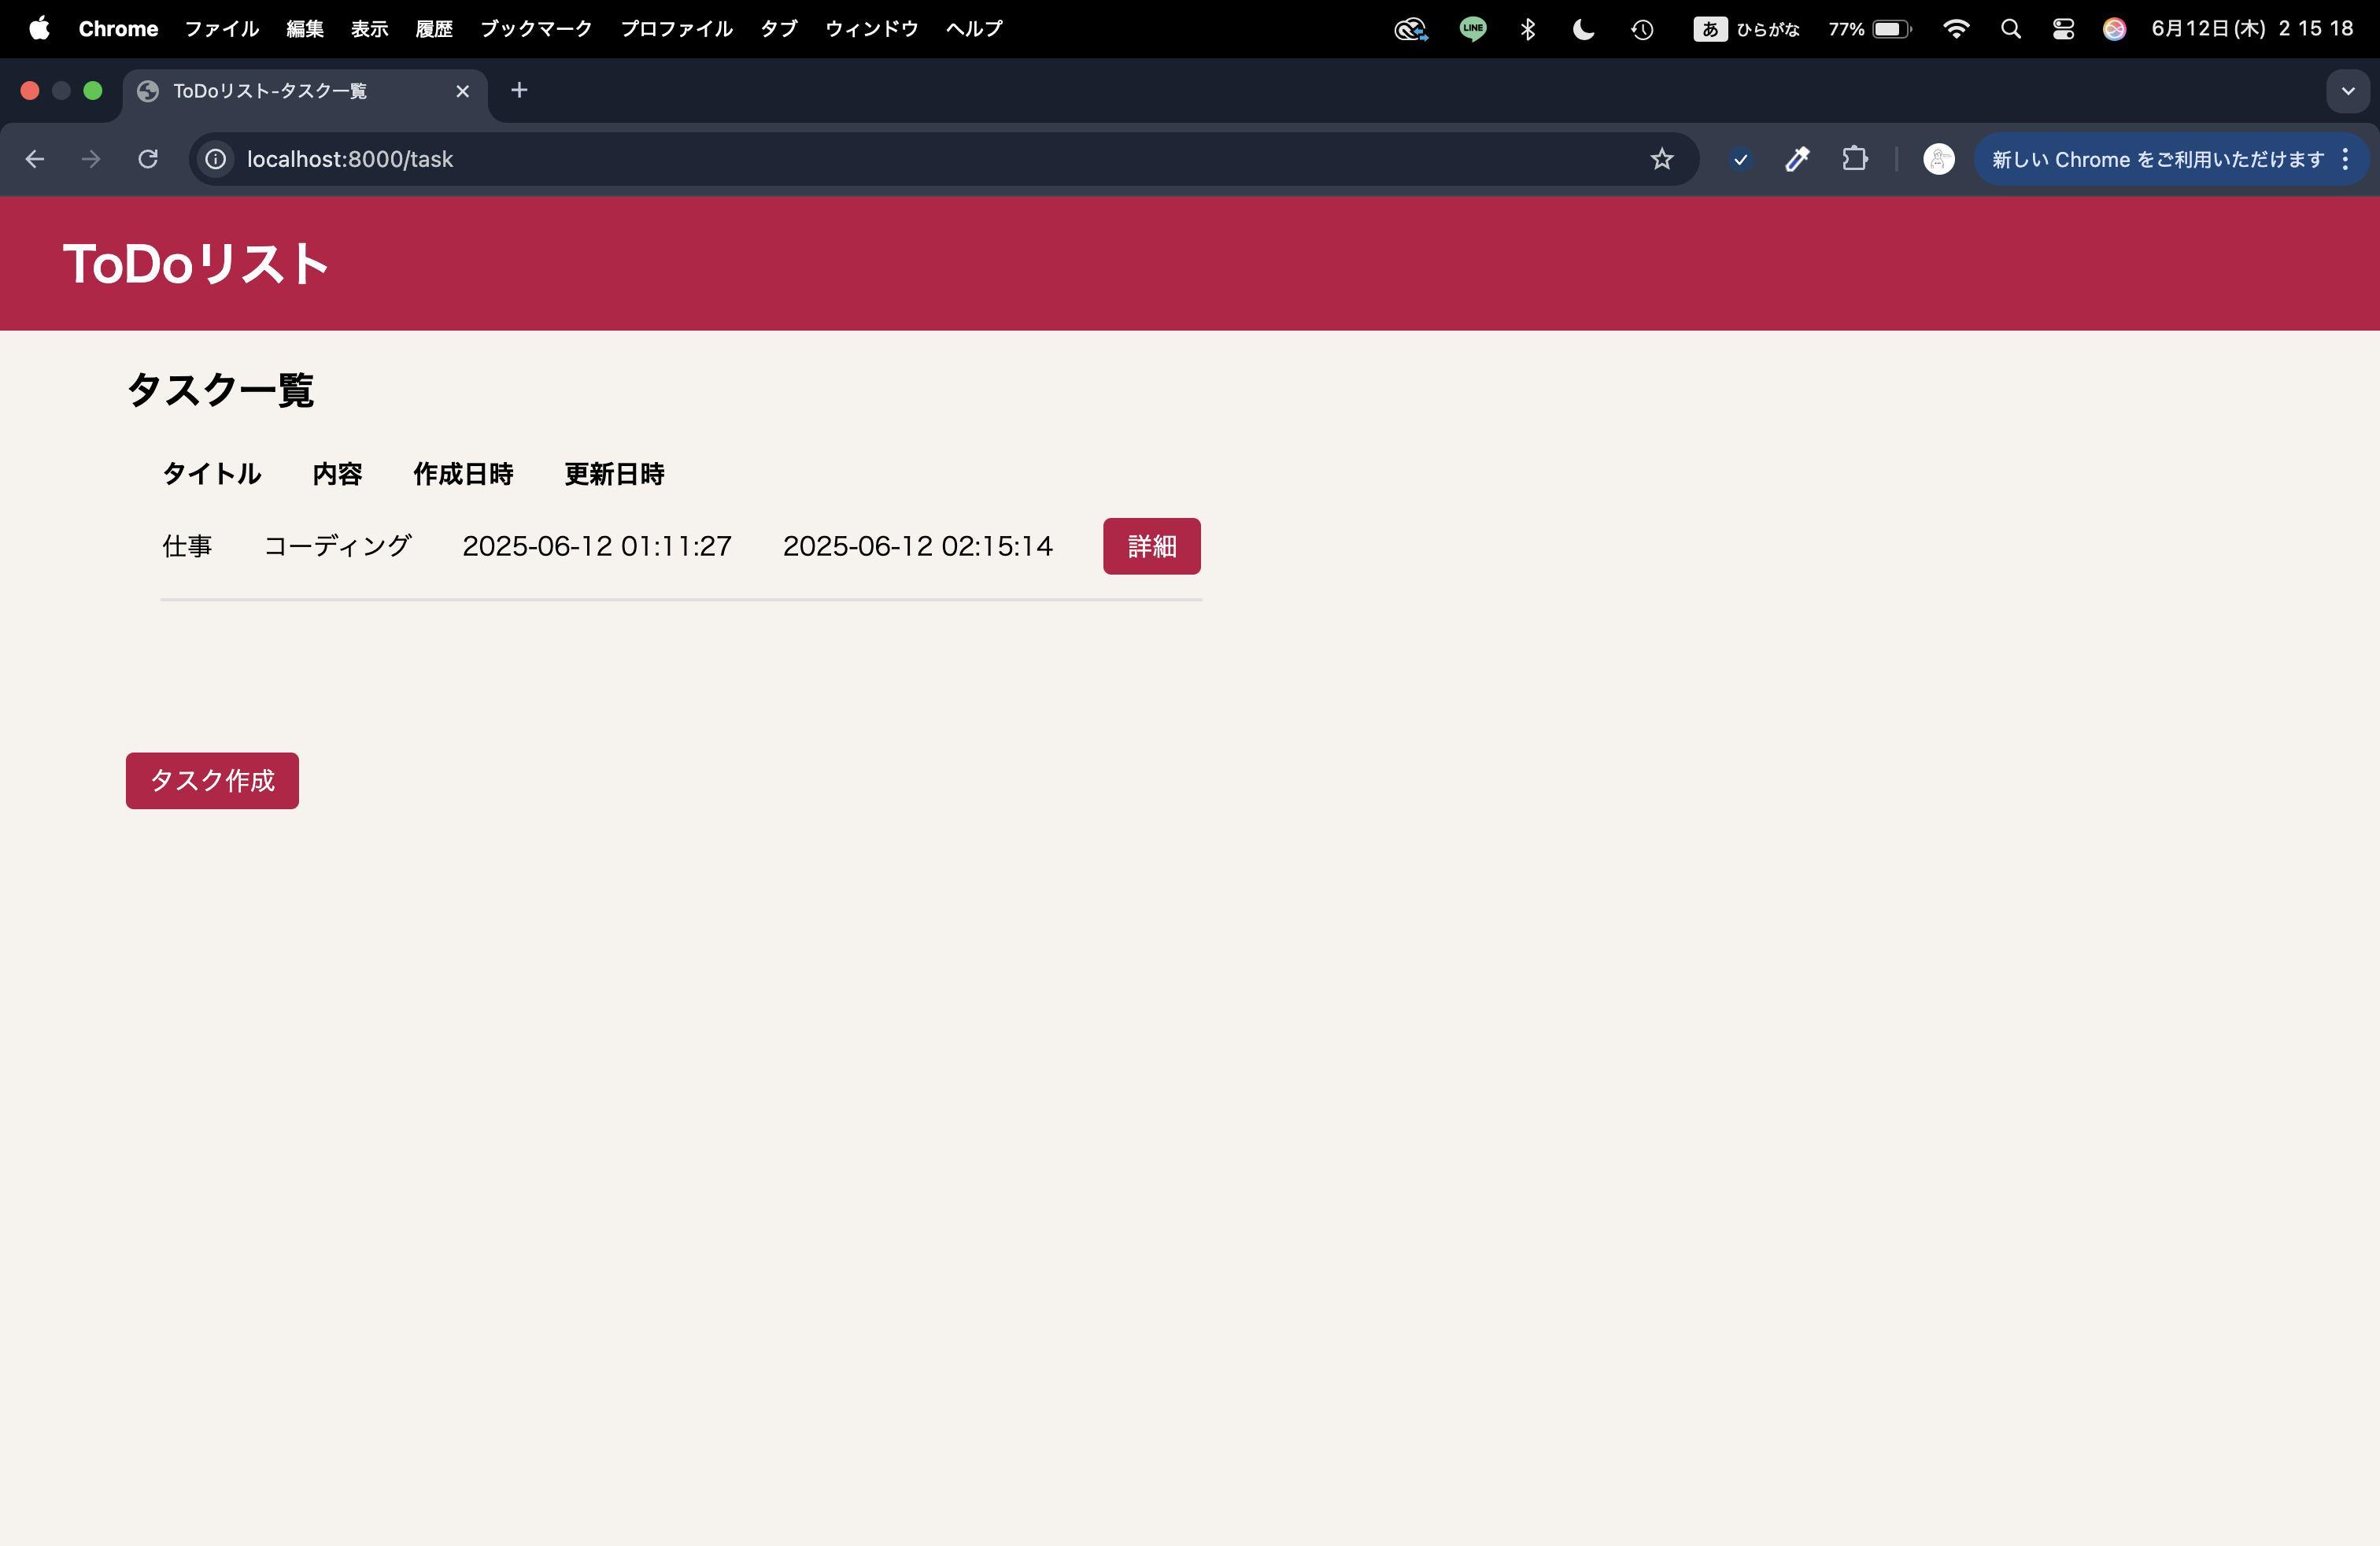Click the ToDoリスト header title
The width and height of the screenshot is (2380, 1546).
click(196, 264)
